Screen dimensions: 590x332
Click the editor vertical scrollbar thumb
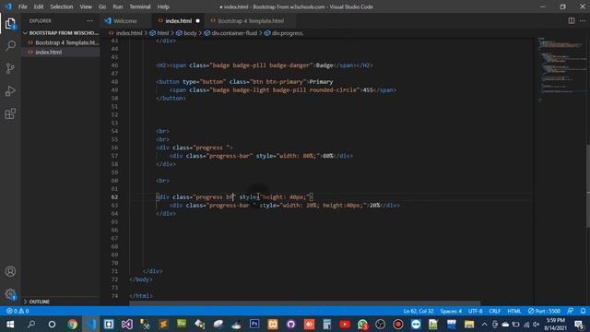[x=588, y=186]
